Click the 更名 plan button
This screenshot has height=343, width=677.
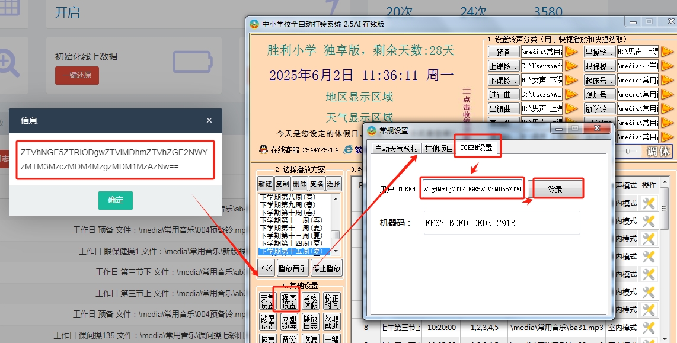click(x=317, y=184)
